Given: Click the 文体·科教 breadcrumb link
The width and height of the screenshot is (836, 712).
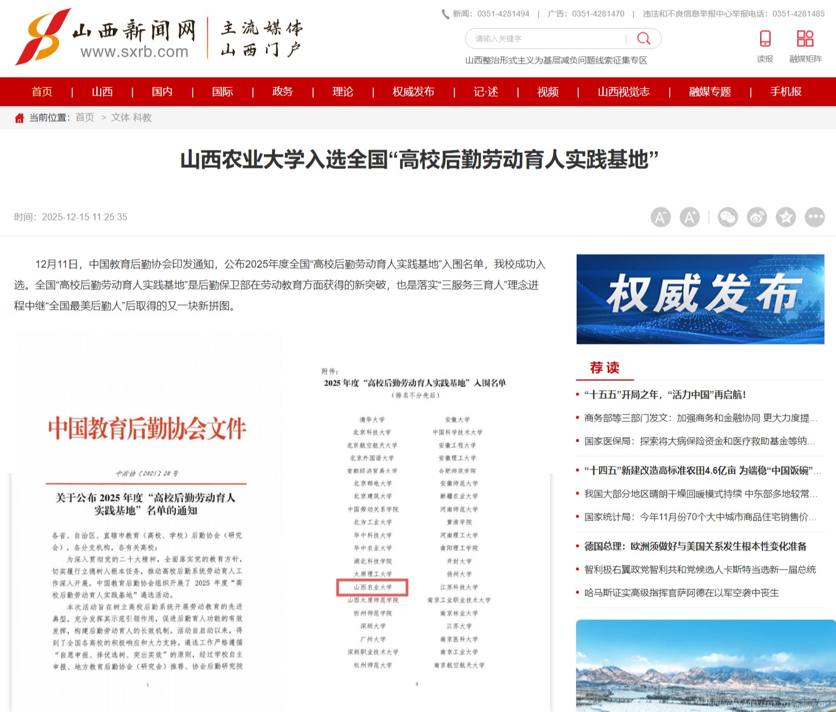Looking at the screenshot, I should tap(131, 118).
